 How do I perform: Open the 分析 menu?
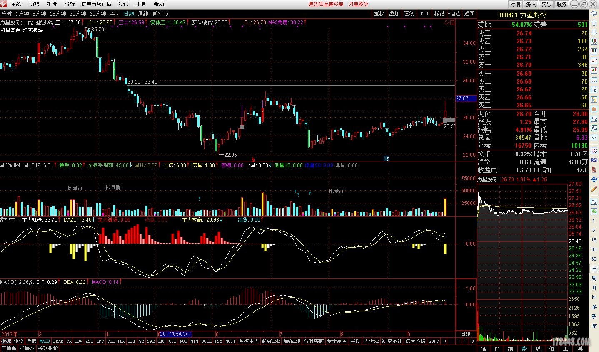70,4
